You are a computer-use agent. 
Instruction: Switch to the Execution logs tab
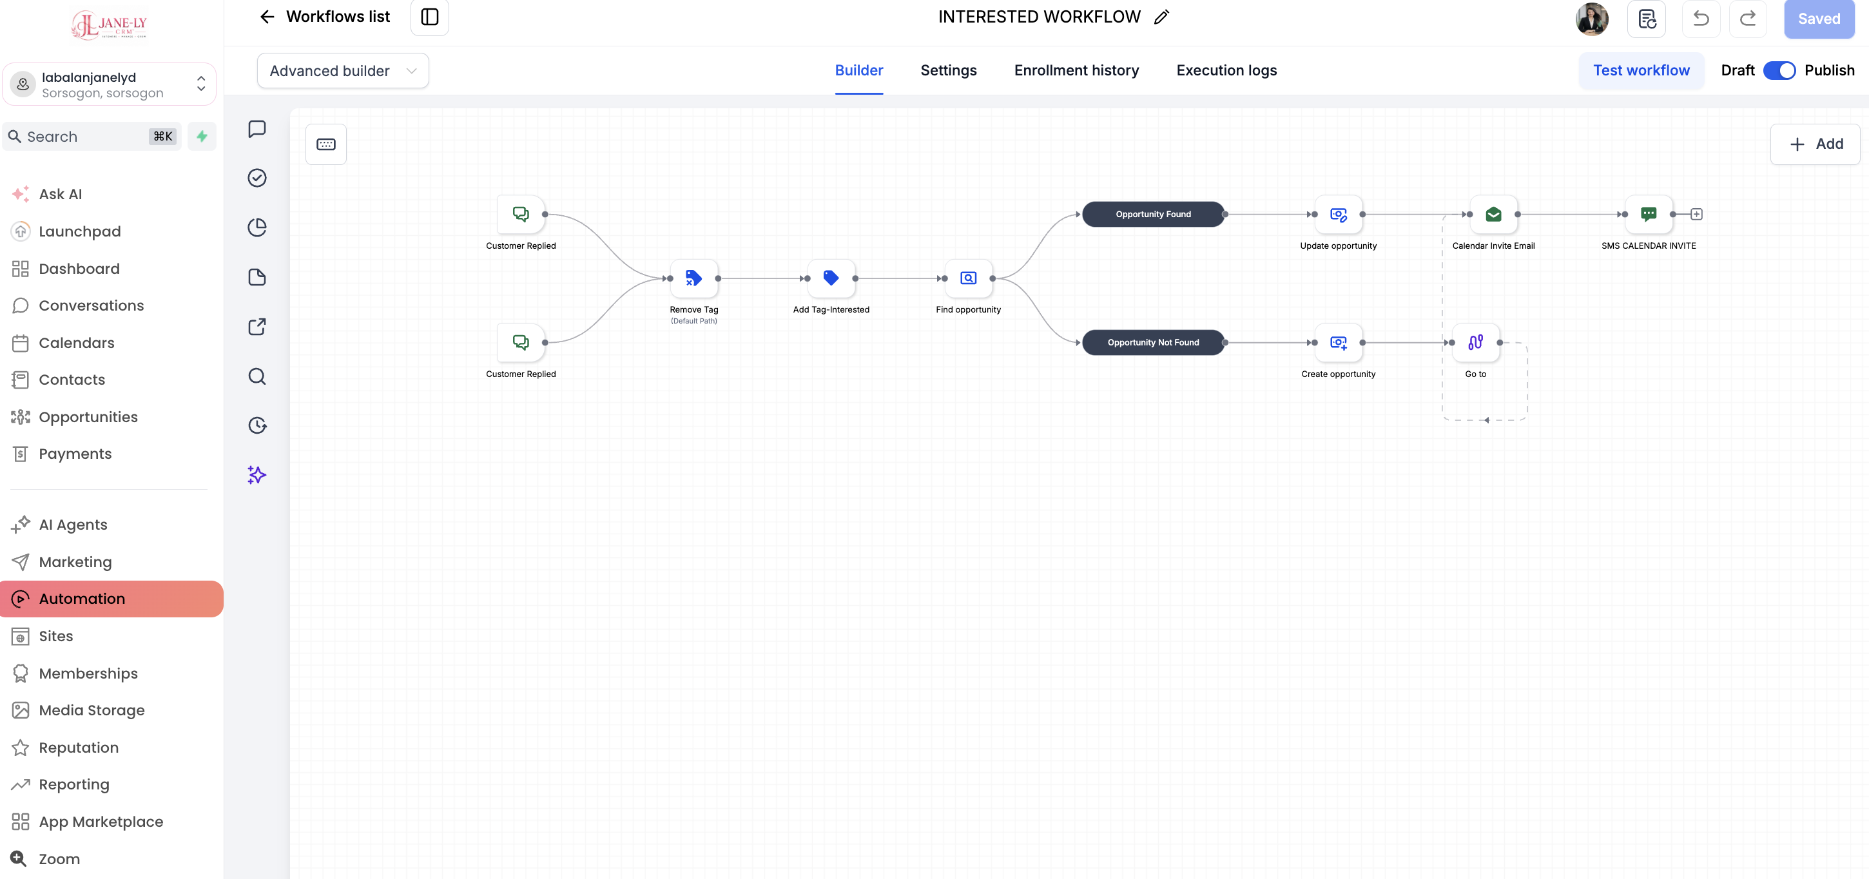1226,70
